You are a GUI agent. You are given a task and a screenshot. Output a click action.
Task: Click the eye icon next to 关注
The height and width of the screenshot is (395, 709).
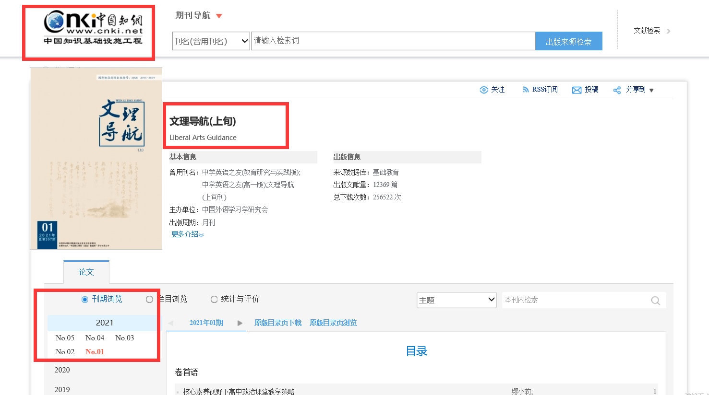pyautogui.click(x=484, y=90)
